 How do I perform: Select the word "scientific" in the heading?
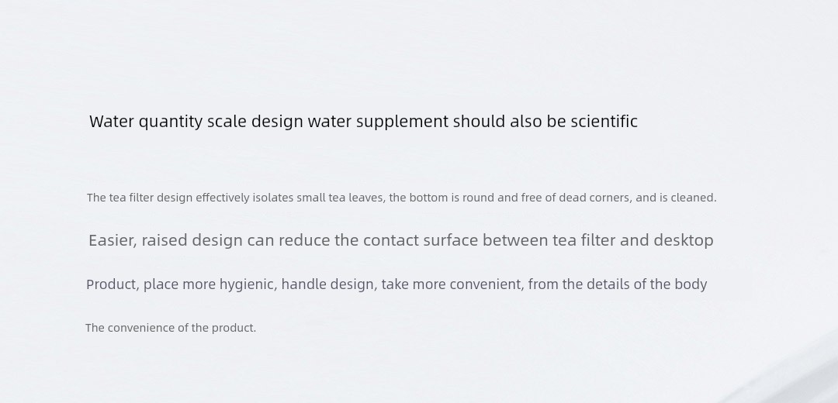tap(604, 121)
